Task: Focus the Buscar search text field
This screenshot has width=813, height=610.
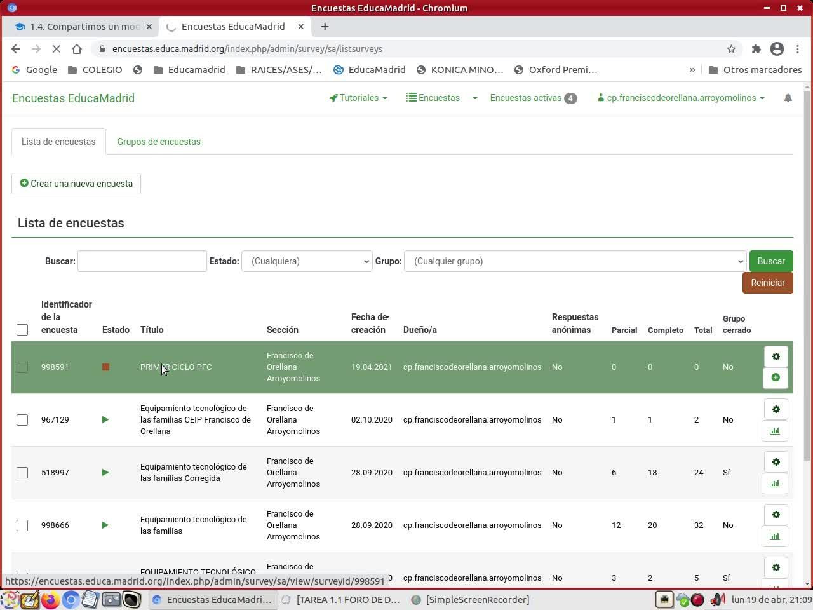Action: (x=142, y=261)
